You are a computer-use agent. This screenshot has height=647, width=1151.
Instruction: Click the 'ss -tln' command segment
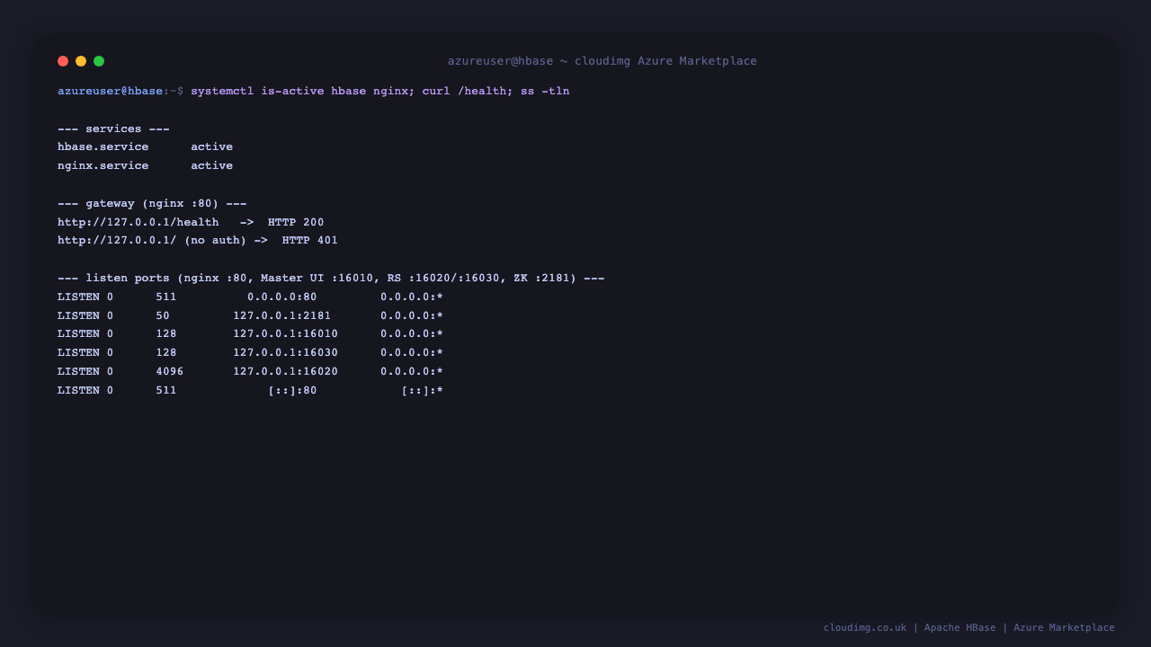[545, 92]
